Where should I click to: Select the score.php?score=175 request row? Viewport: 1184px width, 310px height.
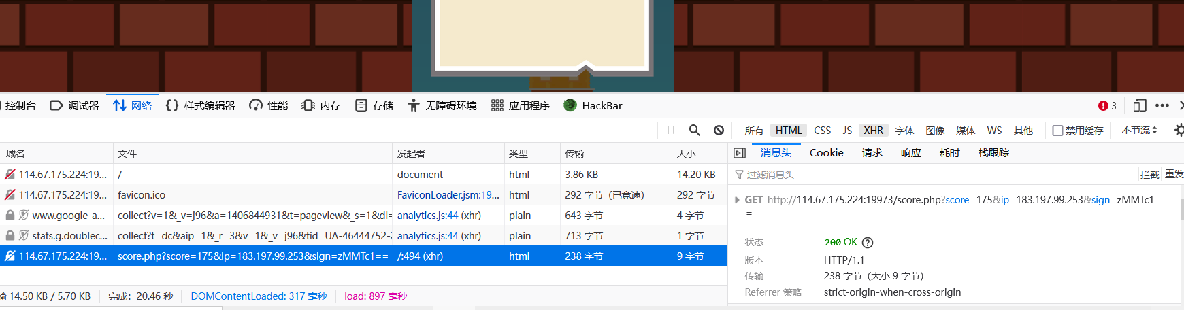coord(363,256)
